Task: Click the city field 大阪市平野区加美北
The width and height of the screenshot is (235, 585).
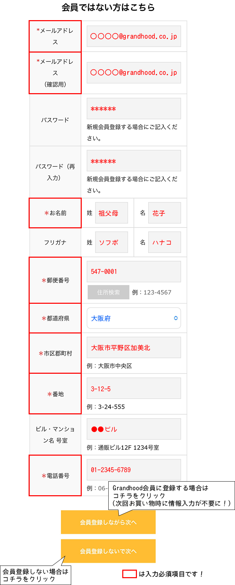Action: point(134,348)
